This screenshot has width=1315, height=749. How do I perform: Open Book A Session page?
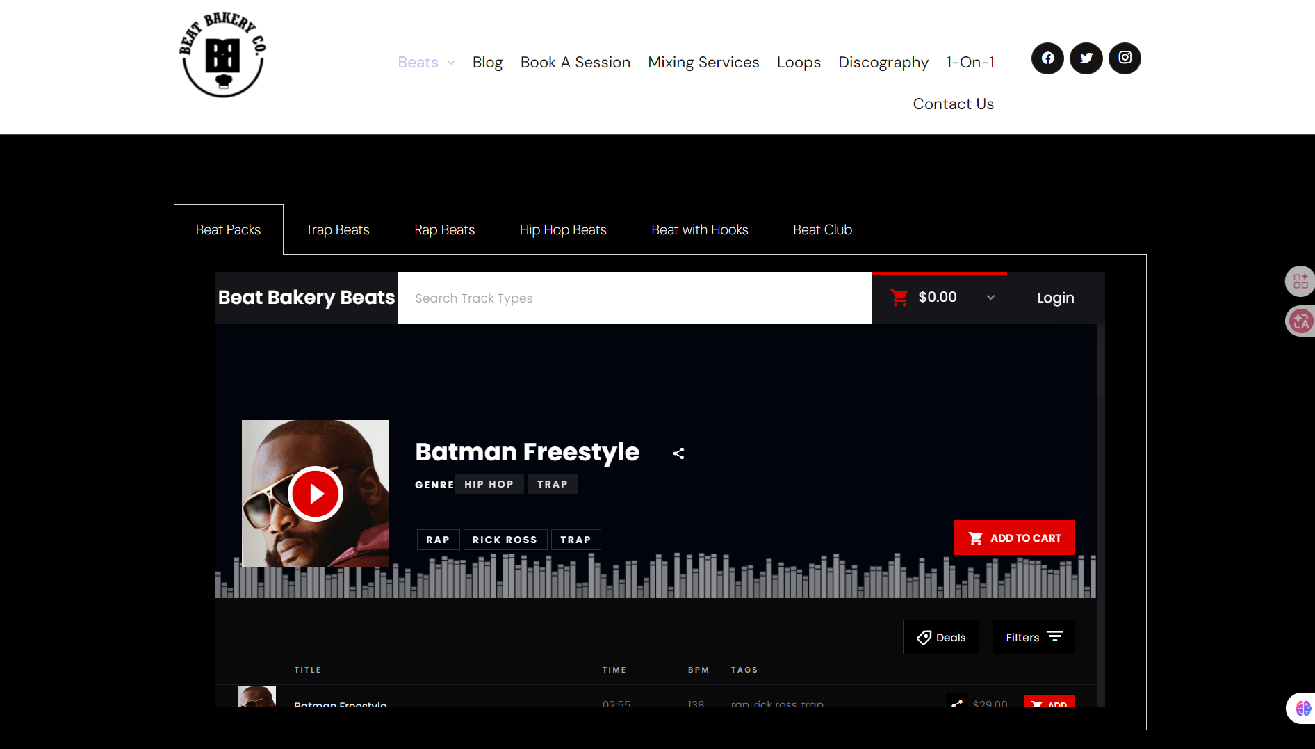(575, 63)
